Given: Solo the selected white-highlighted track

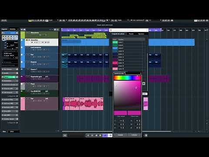Looking at the screenshot, I should [29, 40].
